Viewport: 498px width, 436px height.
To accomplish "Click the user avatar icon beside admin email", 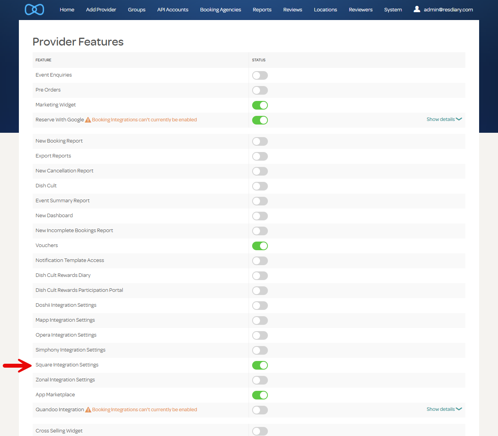I will (x=417, y=9).
